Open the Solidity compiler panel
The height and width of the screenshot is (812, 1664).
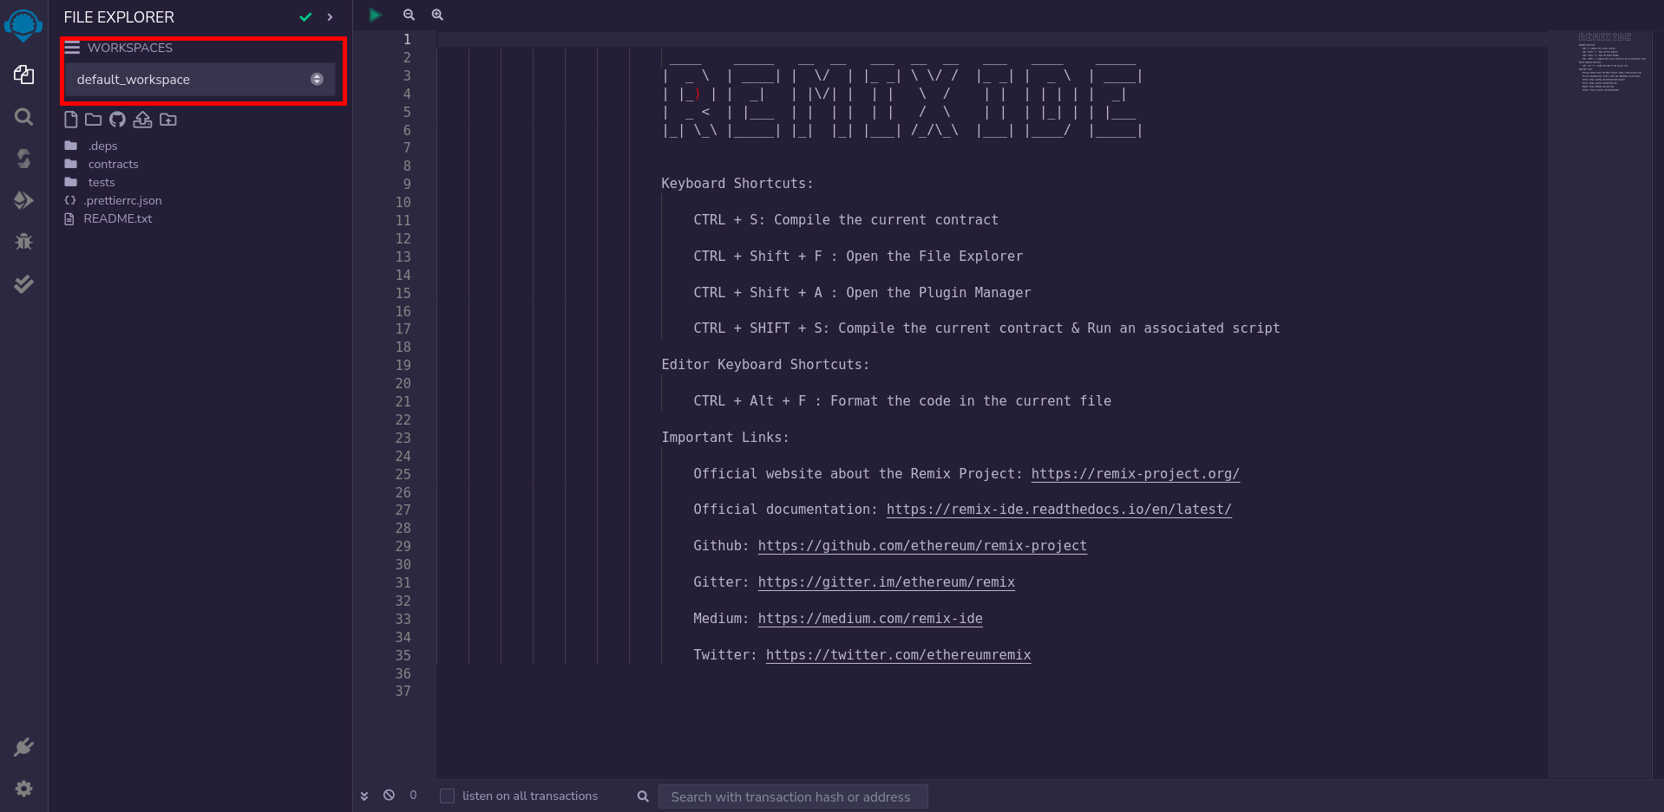coord(23,159)
